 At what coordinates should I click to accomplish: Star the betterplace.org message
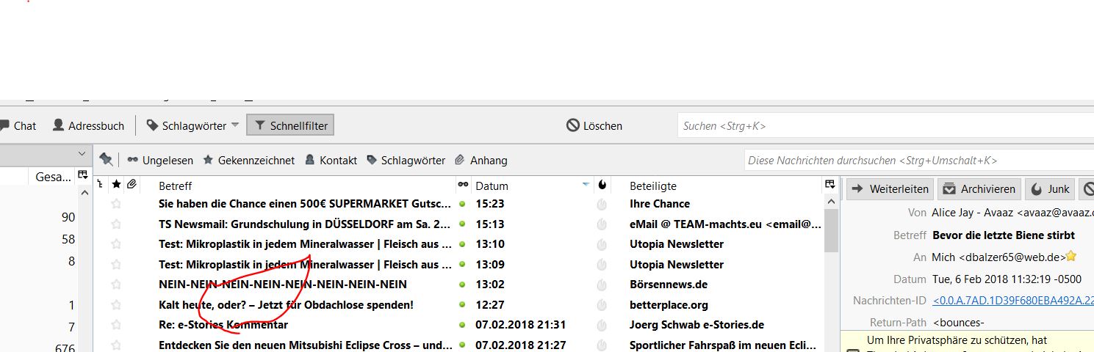[x=115, y=304]
